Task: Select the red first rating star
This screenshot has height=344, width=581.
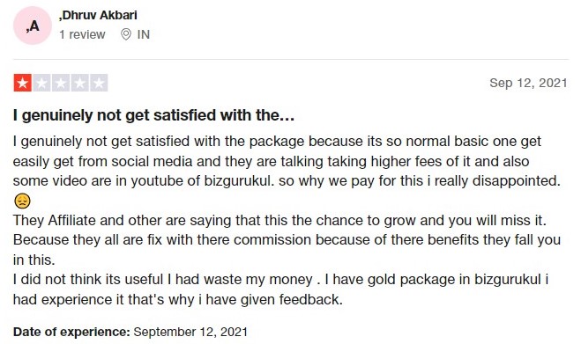Action: pos(23,83)
